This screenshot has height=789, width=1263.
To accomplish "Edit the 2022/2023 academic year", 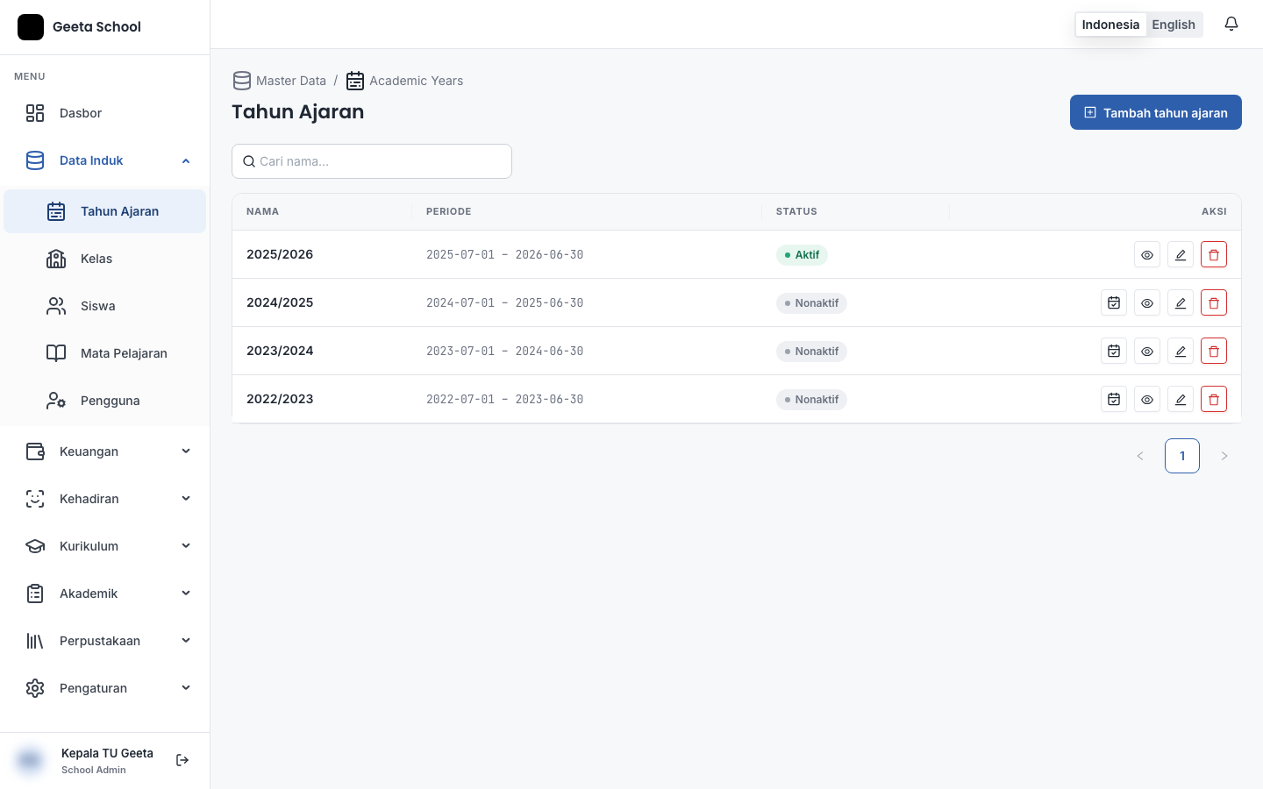I will pyautogui.click(x=1181, y=400).
